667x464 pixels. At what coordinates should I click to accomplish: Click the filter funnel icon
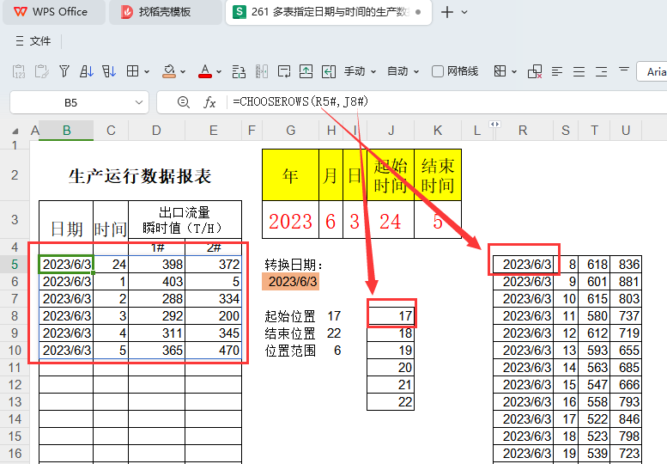(64, 71)
